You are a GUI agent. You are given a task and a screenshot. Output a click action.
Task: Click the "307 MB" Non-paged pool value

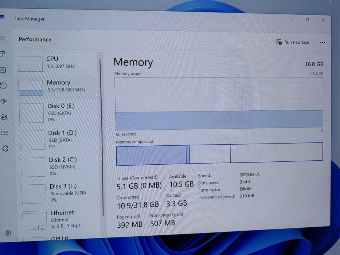tap(163, 223)
